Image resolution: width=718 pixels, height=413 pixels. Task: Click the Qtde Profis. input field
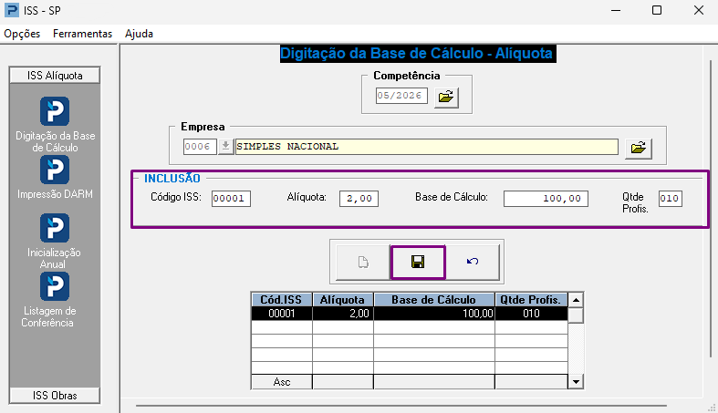(x=670, y=199)
